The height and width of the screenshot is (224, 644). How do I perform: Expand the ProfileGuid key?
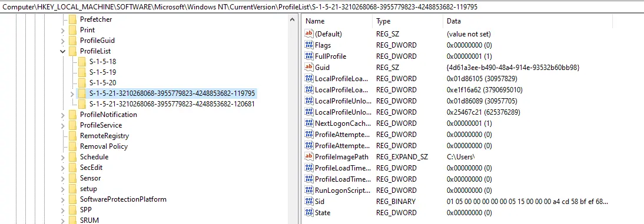click(63, 41)
